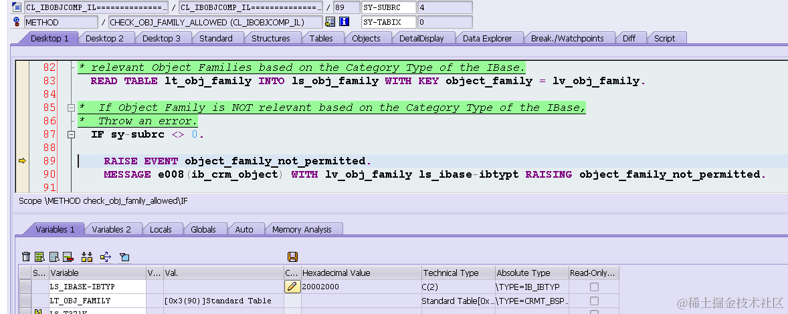
Task: Toggle Read-Only checkbox for LS_IBASE-IBTYP
Action: click(594, 287)
